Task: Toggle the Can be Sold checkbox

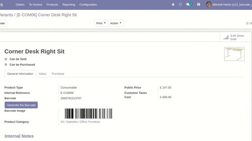Action: (x=6, y=59)
